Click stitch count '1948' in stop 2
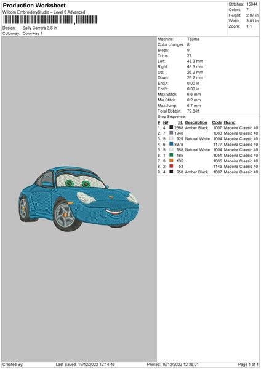 pos(179,133)
